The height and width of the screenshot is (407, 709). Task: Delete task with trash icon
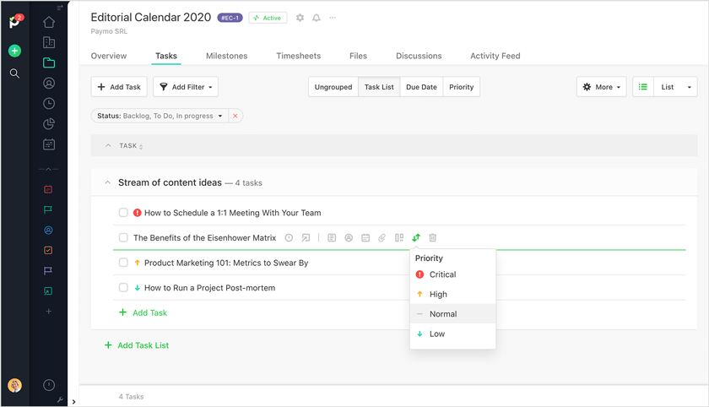pos(433,238)
